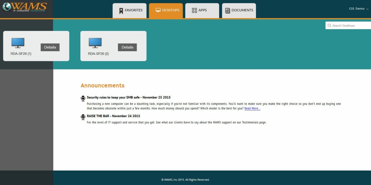Click the Announcements heading
This screenshot has width=371, height=185.
coord(103,85)
